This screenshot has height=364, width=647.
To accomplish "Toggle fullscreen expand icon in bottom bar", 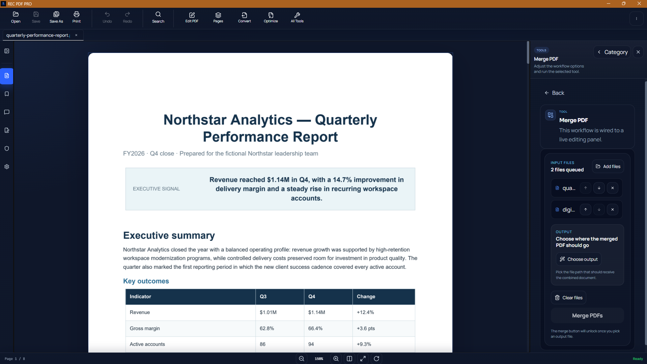I will point(363,359).
